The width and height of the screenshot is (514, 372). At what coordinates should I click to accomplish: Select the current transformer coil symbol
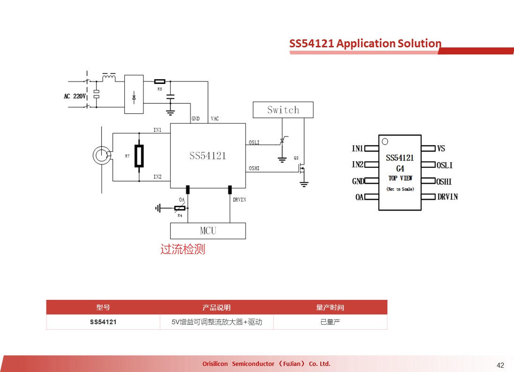[x=102, y=156]
